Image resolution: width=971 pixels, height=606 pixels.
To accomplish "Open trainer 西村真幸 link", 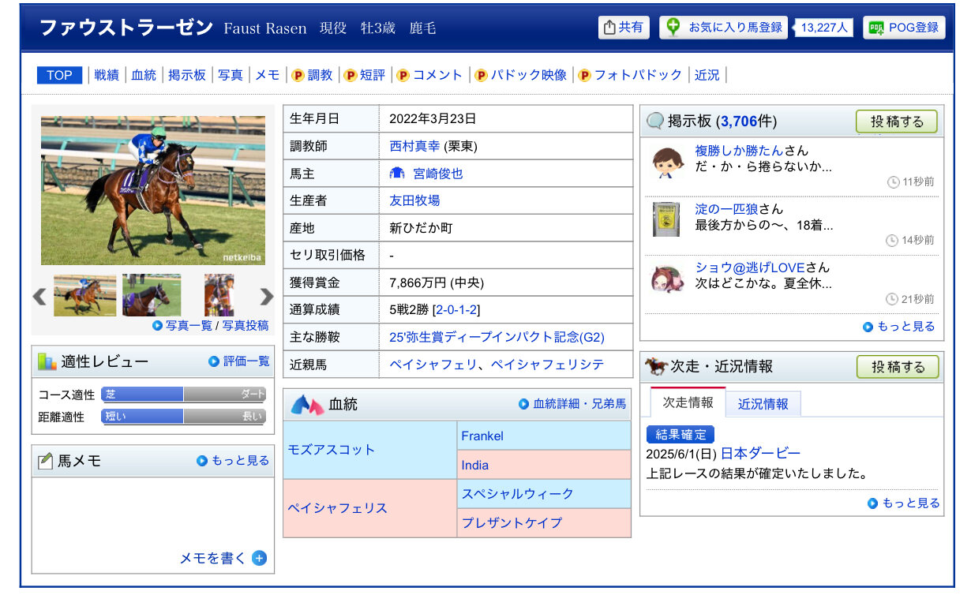I will (x=414, y=146).
